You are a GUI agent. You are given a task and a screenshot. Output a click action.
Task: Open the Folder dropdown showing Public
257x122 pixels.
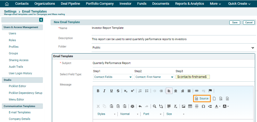click(173, 48)
